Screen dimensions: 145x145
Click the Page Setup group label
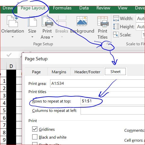(x=43, y=44)
